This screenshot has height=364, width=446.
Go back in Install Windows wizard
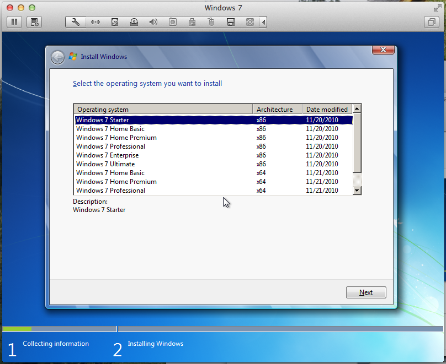click(58, 58)
